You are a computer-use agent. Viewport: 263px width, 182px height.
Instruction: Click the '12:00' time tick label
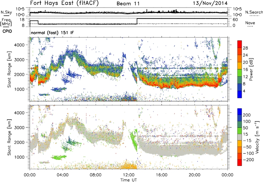[129, 175]
